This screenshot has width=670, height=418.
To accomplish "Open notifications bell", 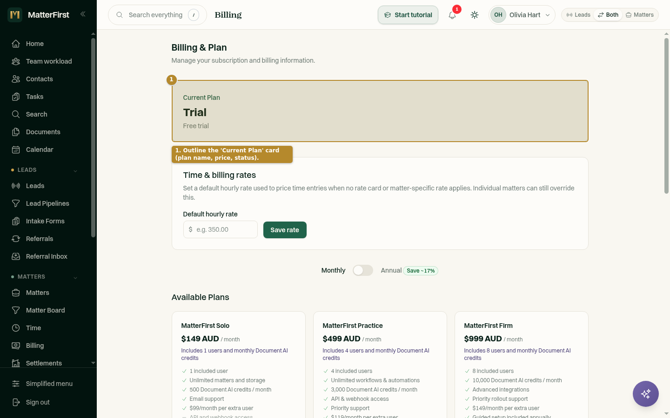I will (x=452, y=15).
